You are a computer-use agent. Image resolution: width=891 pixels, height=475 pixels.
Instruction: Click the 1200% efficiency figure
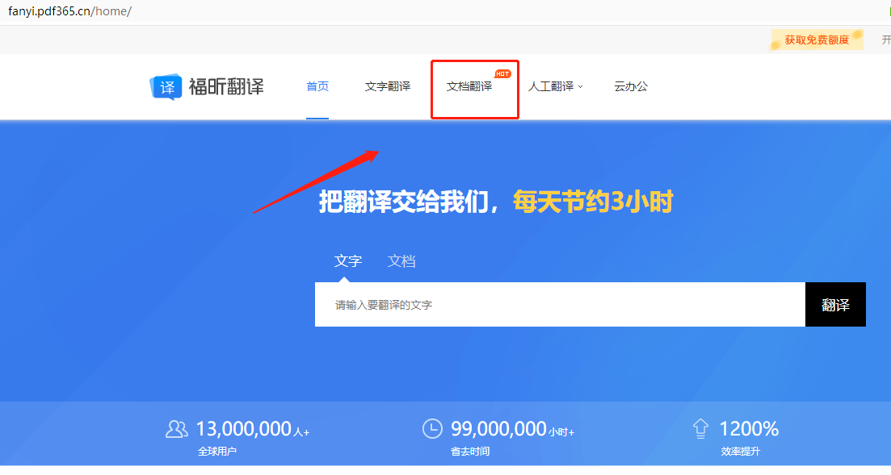coord(749,429)
